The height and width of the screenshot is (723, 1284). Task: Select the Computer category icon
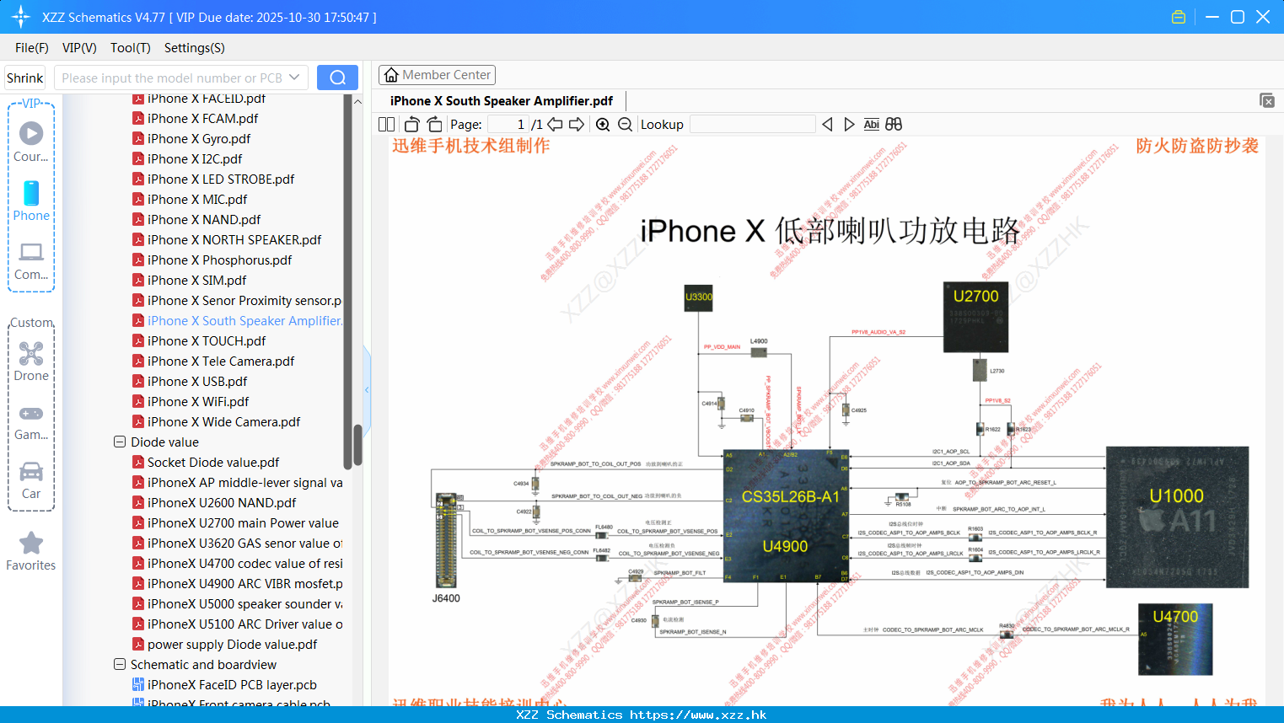(x=31, y=261)
